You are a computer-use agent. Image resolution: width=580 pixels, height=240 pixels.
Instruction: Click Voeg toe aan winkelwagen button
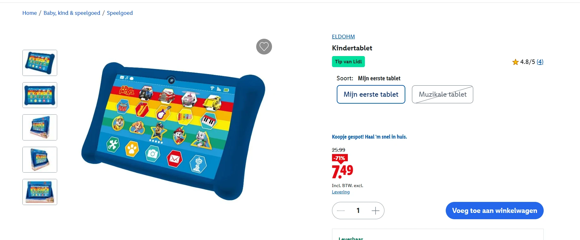[x=494, y=210]
